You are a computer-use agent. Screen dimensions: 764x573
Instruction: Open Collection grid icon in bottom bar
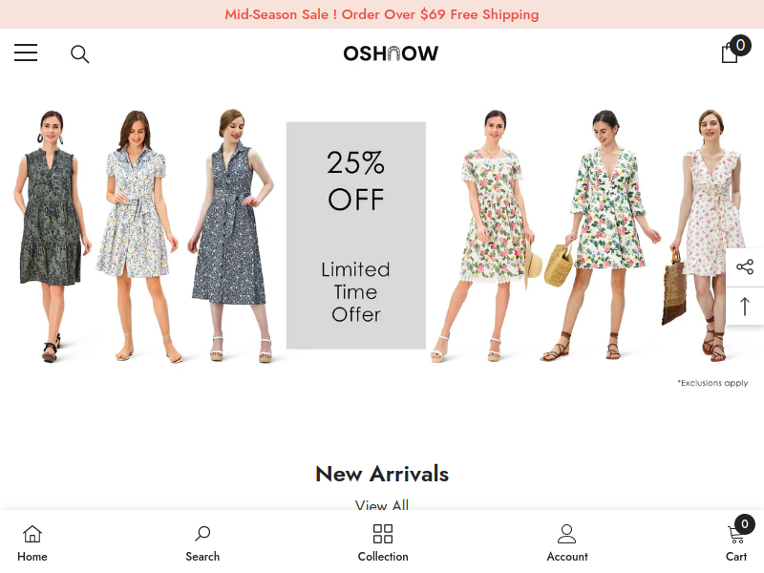(x=383, y=542)
